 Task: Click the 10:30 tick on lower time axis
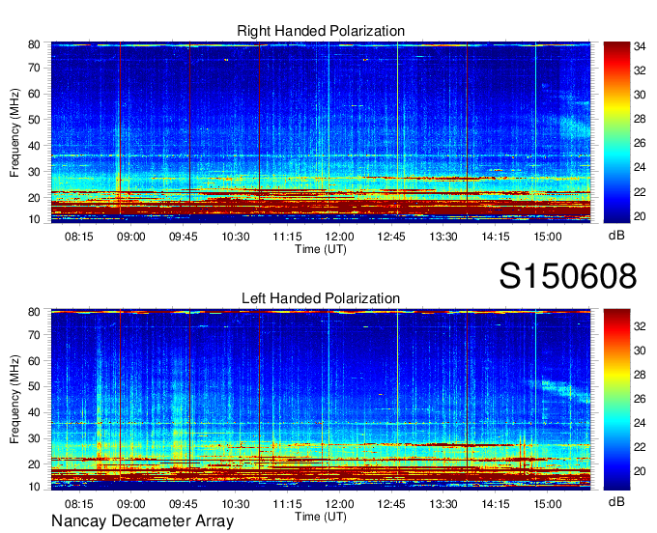(235, 504)
